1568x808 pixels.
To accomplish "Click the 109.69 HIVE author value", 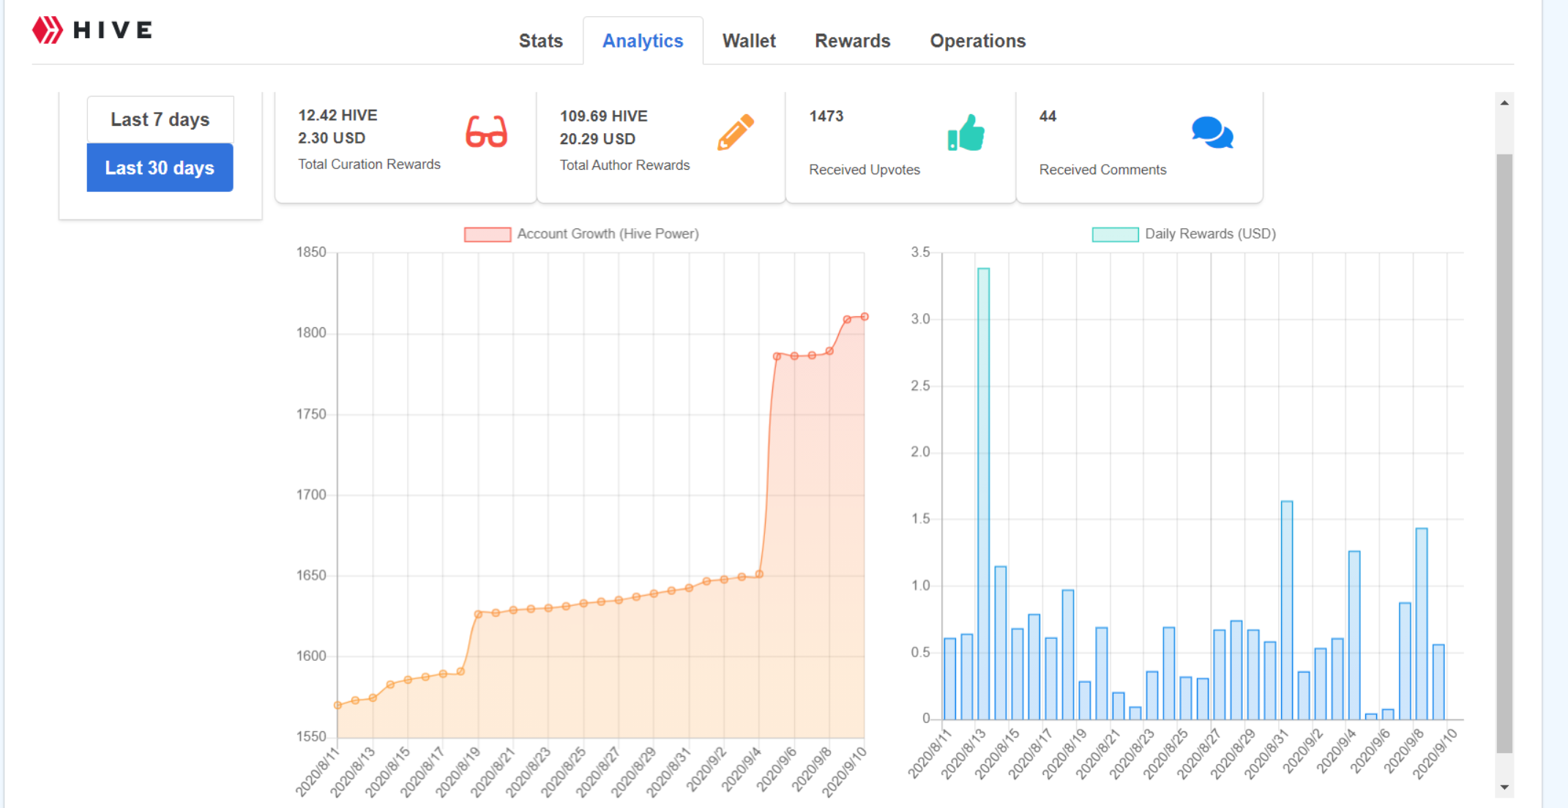I will pyautogui.click(x=604, y=116).
